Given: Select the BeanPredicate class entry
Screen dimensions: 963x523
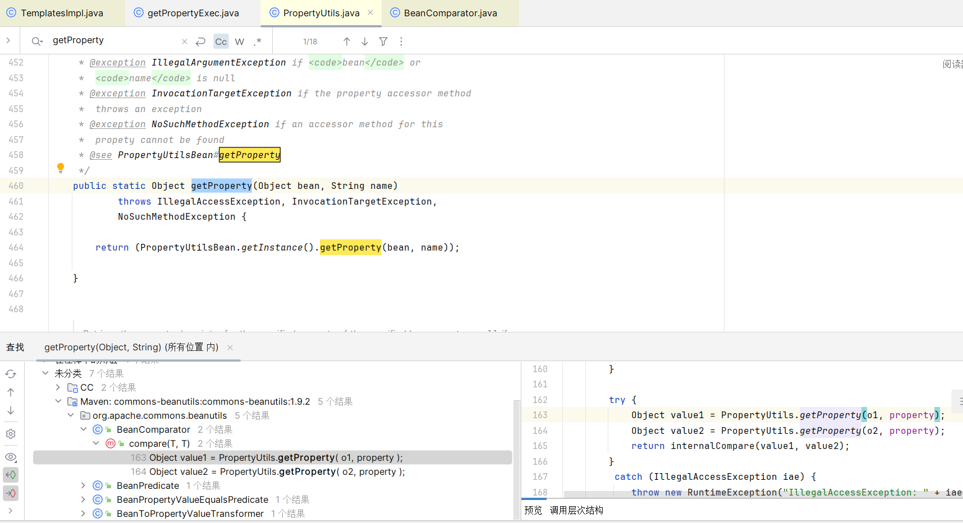Looking at the screenshot, I should pos(148,485).
